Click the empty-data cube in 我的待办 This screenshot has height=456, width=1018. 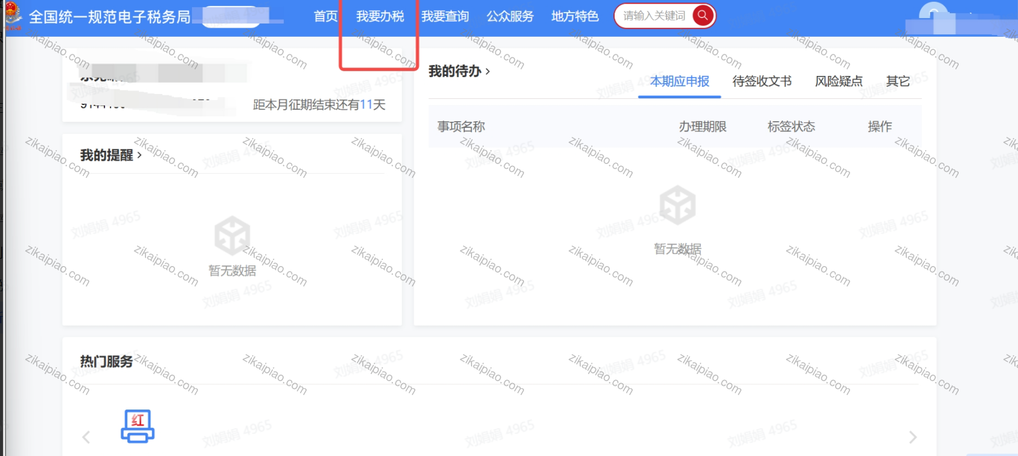click(677, 205)
